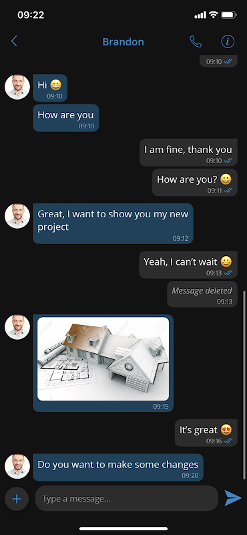The height and width of the screenshot is (535, 247).
Task: Tap the It's great message bubble
Action: click(206, 433)
